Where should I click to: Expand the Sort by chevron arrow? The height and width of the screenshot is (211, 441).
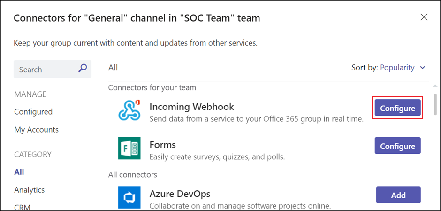coord(423,68)
